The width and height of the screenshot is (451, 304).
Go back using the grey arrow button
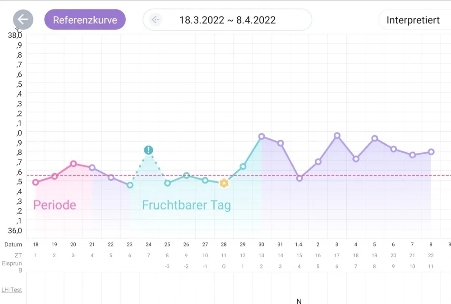pos(23,19)
